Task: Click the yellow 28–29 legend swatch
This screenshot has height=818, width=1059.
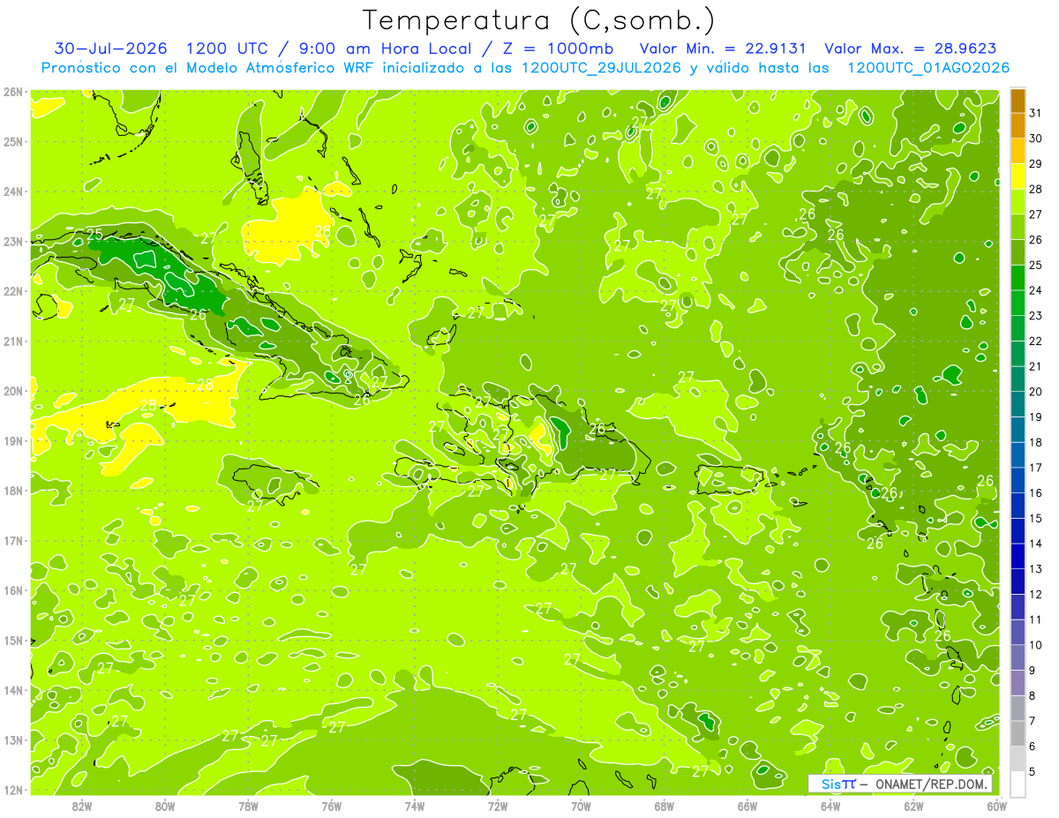Action: point(1018,176)
